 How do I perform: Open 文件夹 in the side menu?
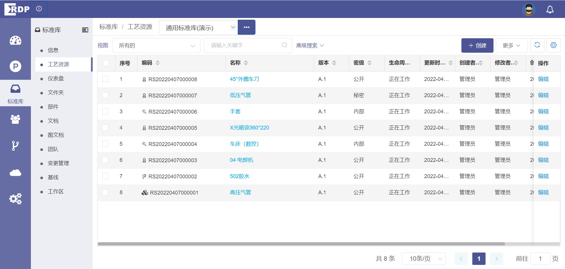point(56,92)
